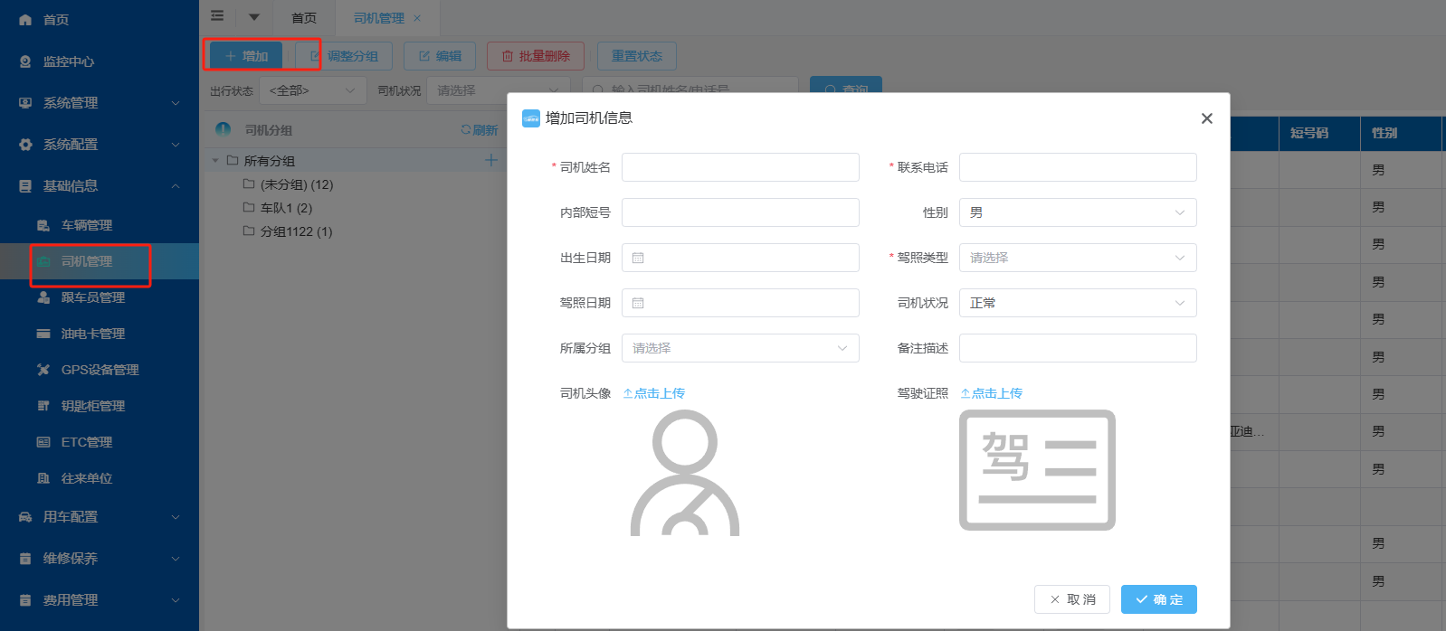Click the calendar icon in 驾照日期 field

[638, 303]
